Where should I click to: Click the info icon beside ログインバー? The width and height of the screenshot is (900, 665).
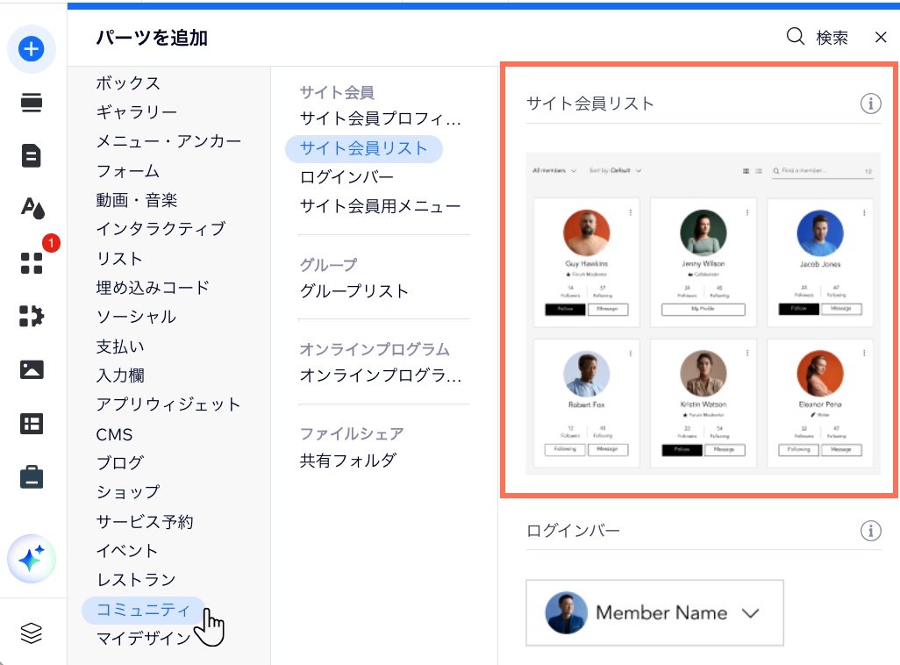pos(870,531)
